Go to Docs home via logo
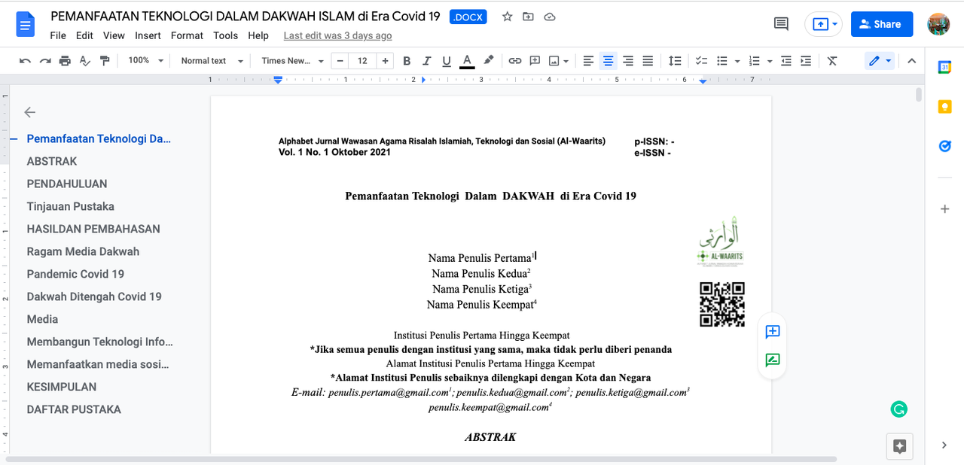964x465 pixels. click(x=26, y=24)
